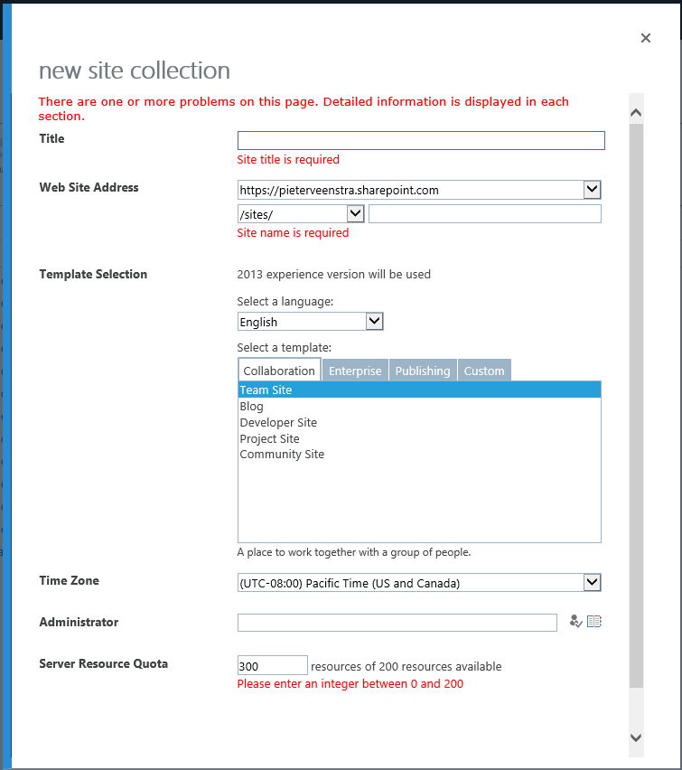Click the scrollbar up arrow
Screen dimensions: 682x770
point(636,113)
